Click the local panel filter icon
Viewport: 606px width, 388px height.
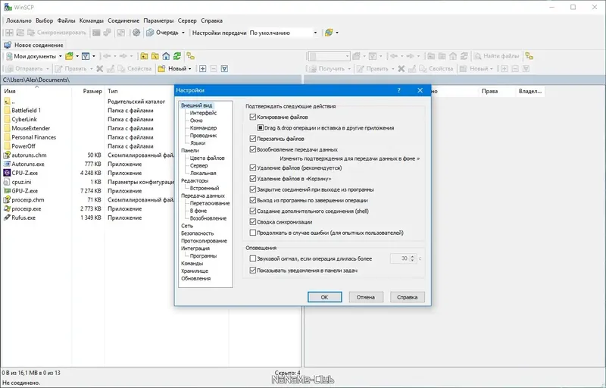click(86, 56)
